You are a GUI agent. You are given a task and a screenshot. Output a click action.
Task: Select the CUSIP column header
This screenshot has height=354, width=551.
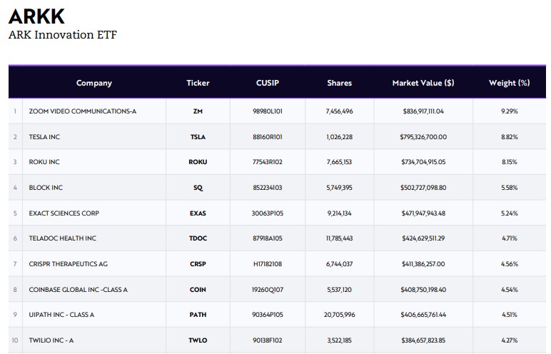268,83
